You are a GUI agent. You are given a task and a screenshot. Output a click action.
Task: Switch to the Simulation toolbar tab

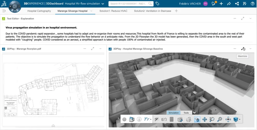click(173, 113)
